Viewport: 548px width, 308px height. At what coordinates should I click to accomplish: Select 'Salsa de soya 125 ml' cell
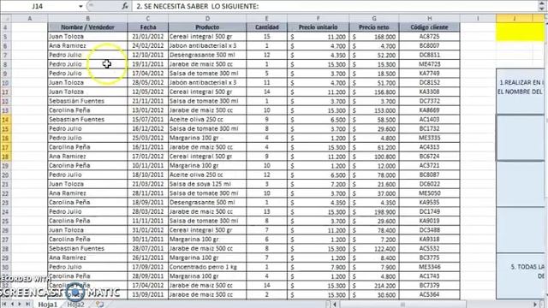[x=207, y=184]
